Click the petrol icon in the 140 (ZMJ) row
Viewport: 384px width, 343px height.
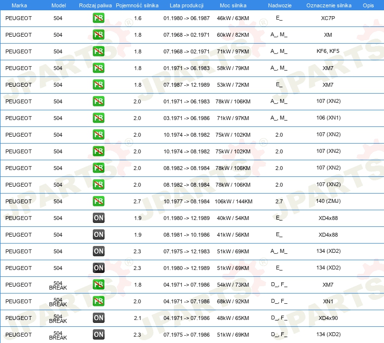pyautogui.click(x=99, y=201)
